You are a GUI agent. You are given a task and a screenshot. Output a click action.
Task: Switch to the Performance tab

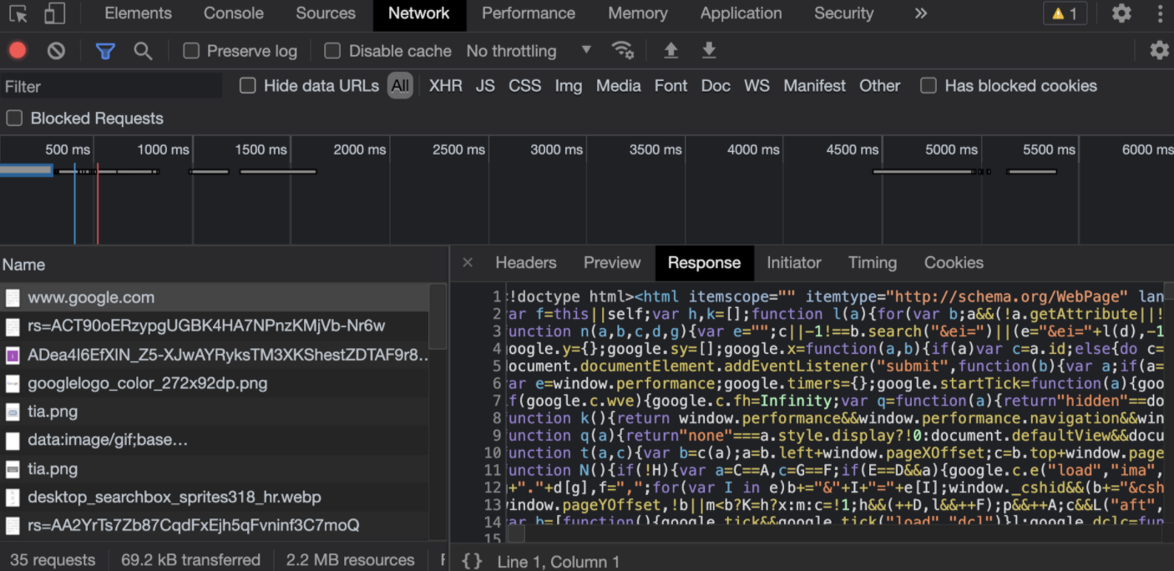(x=529, y=13)
